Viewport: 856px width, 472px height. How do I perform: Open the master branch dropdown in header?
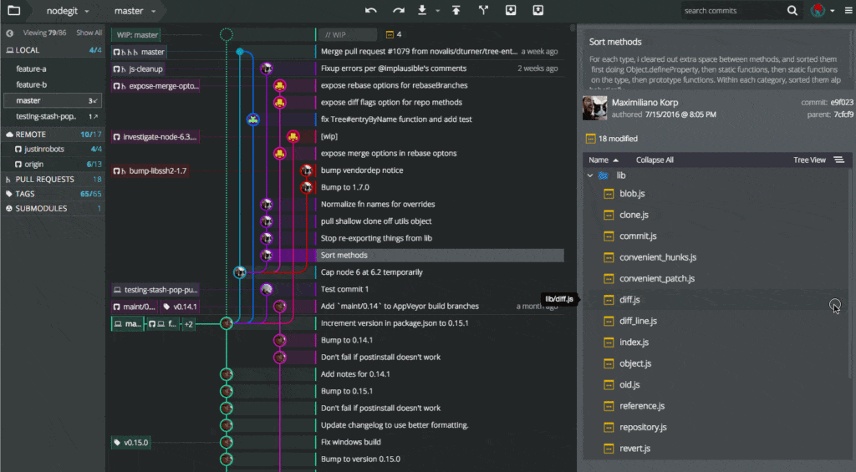[135, 11]
